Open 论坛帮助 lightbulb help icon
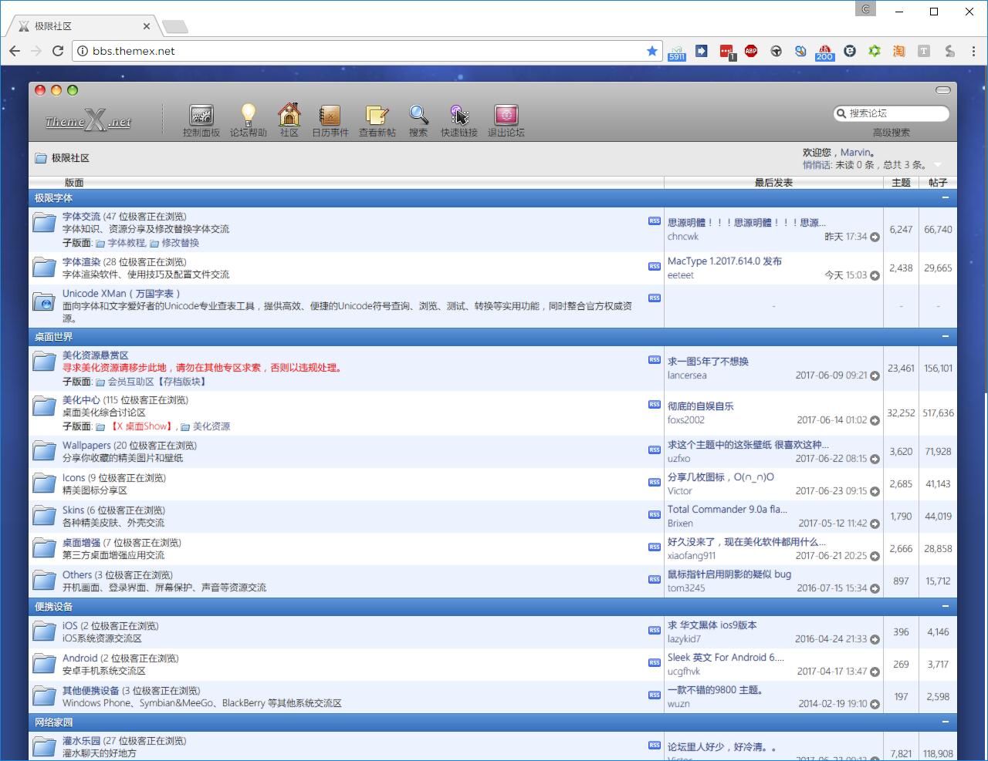Screen dimensions: 988x761 click(248, 120)
